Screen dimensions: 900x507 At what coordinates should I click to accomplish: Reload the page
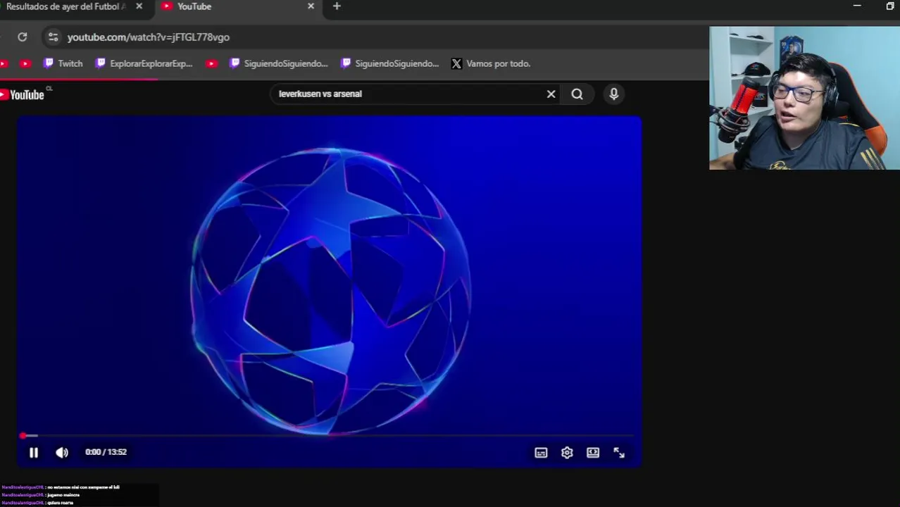tap(23, 37)
